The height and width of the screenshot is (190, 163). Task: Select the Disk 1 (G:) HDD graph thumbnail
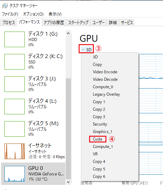[15, 39]
